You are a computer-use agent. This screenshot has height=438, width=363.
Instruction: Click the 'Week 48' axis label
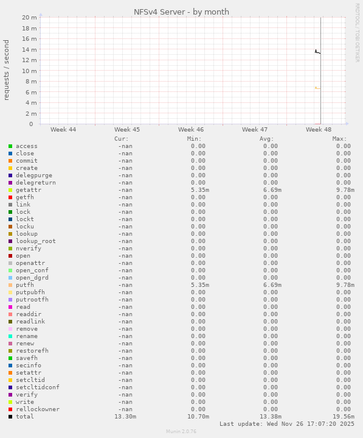click(319, 130)
